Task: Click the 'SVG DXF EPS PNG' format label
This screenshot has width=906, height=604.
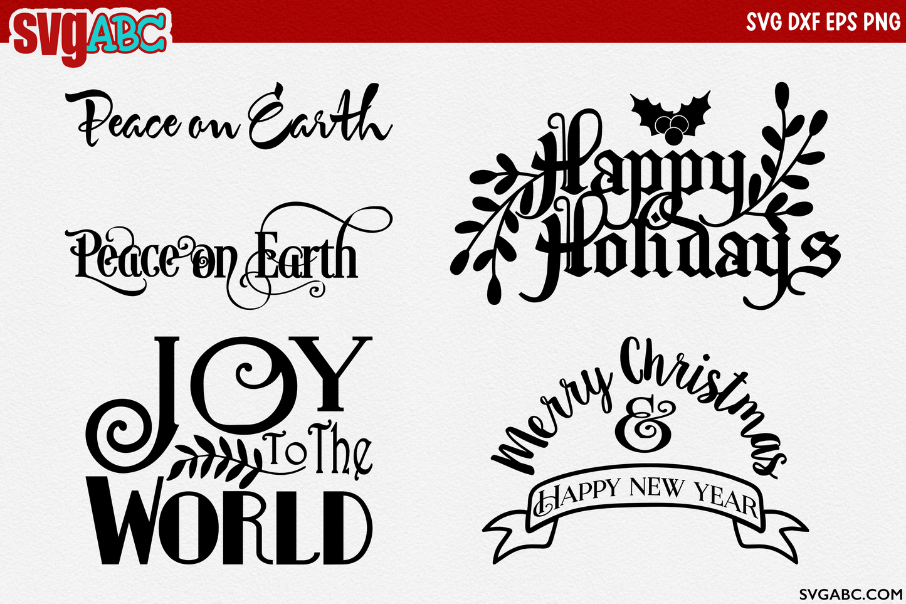Action: coord(823,22)
